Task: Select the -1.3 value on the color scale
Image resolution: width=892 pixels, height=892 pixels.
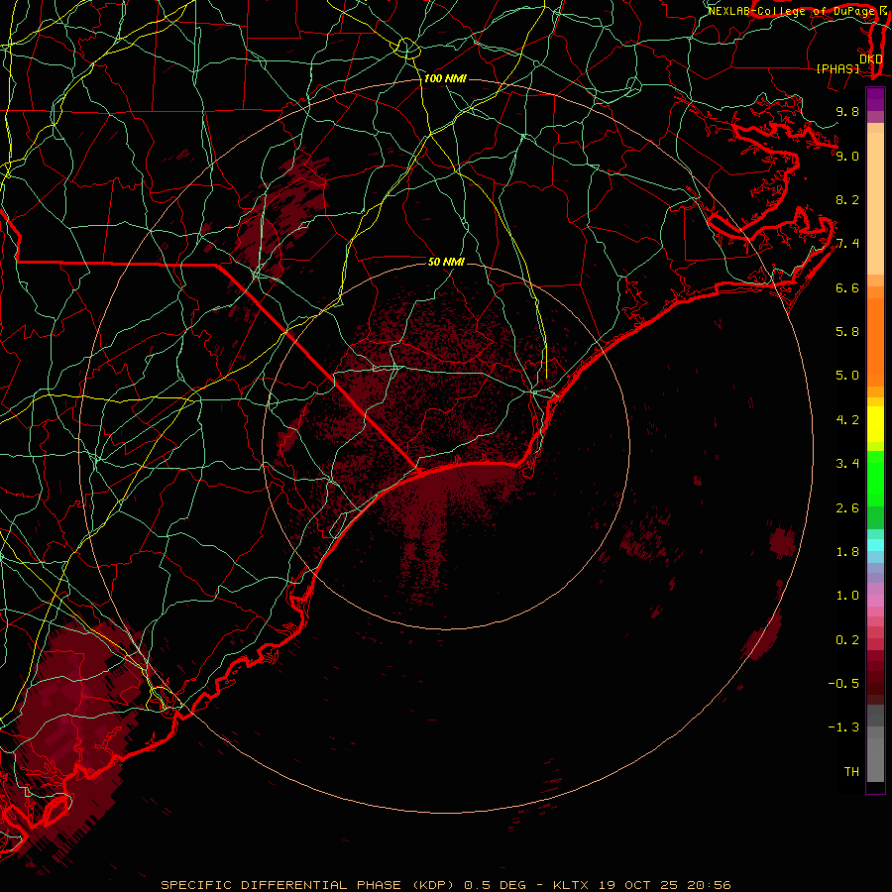Action: [x=843, y=727]
